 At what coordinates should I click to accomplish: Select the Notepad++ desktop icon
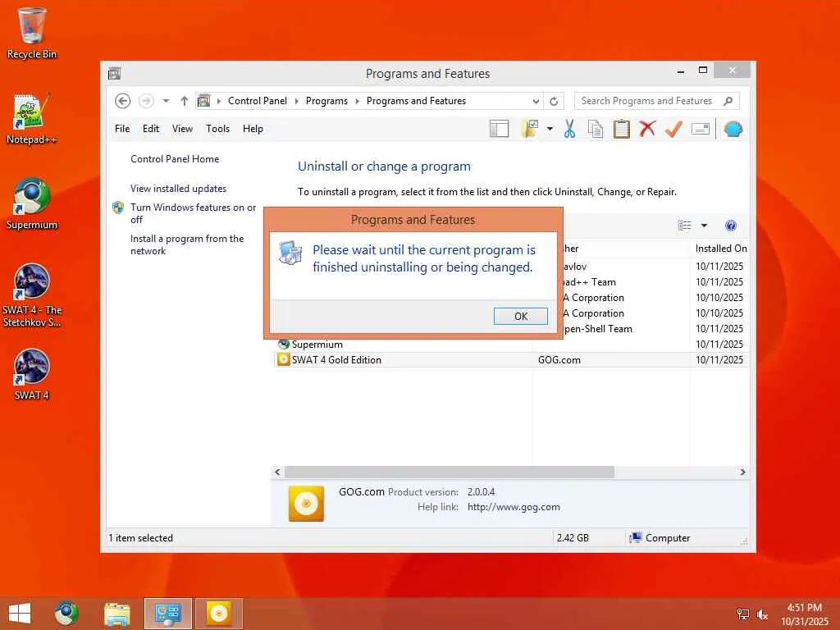pos(32,119)
